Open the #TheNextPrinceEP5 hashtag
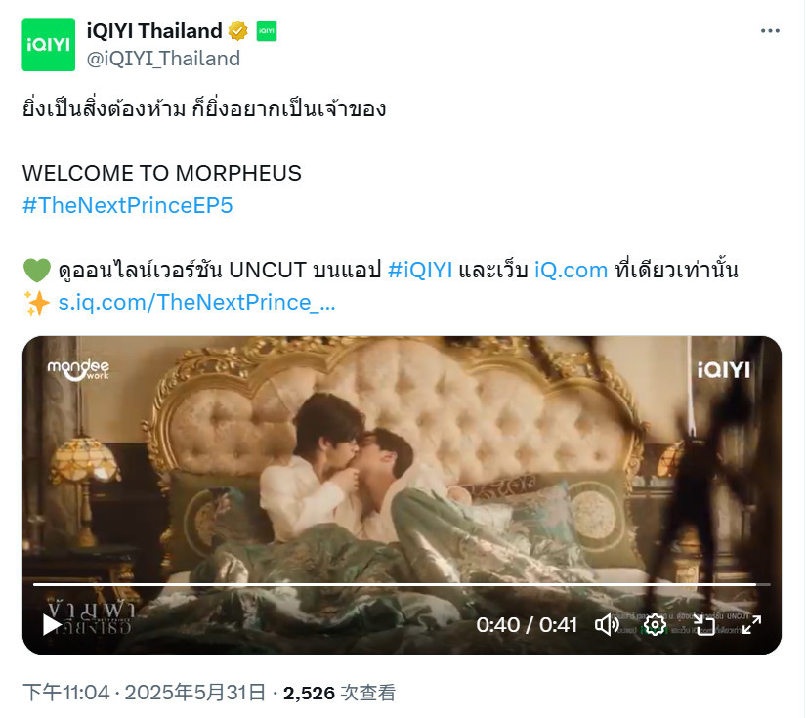The width and height of the screenshot is (806, 718). [x=127, y=205]
